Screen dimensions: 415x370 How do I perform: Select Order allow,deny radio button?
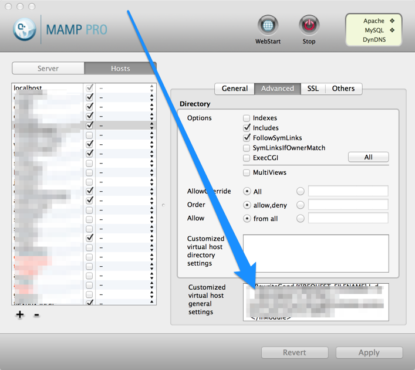247,205
